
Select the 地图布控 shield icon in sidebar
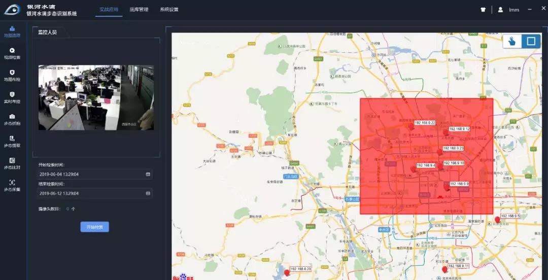tap(12, 73)
